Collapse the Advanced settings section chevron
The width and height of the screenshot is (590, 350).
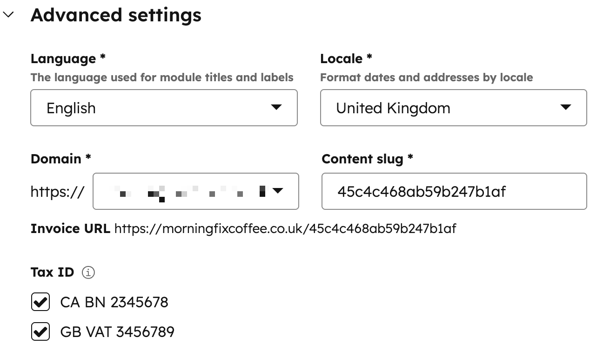(x=9, y=15)
